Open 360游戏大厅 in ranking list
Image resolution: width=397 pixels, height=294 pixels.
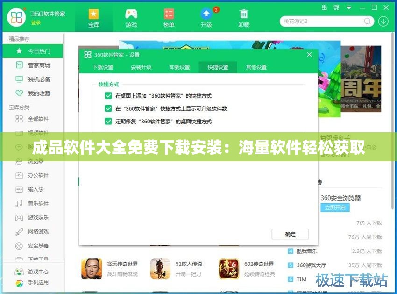coord(311,265)
